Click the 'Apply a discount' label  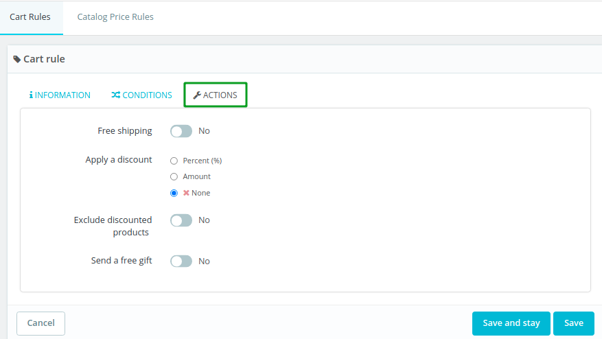(x=119, y=160)
